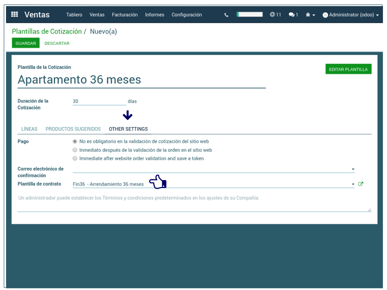Expand the Plantilla de contrato dropdown arrow
This screenshot has height=290, width=387.
pos(353,185)
